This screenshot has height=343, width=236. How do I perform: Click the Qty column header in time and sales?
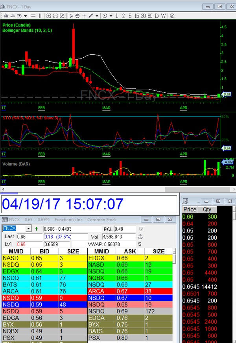(206, 210)
